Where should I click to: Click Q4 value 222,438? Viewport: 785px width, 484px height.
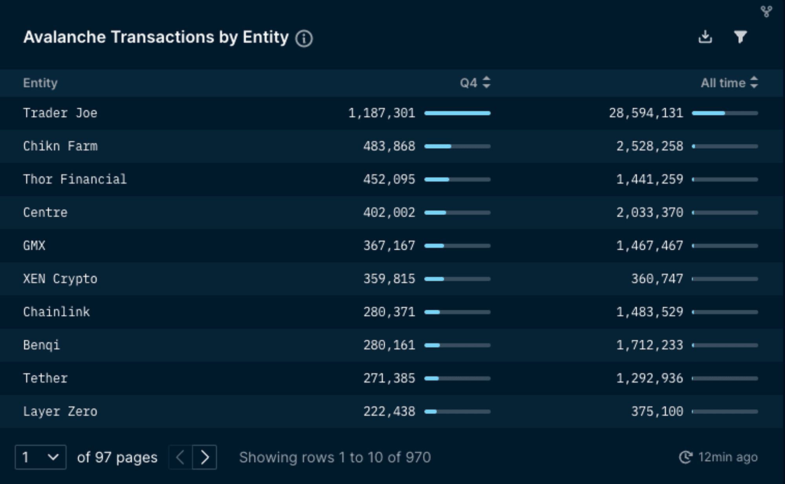tap(389, 411)
